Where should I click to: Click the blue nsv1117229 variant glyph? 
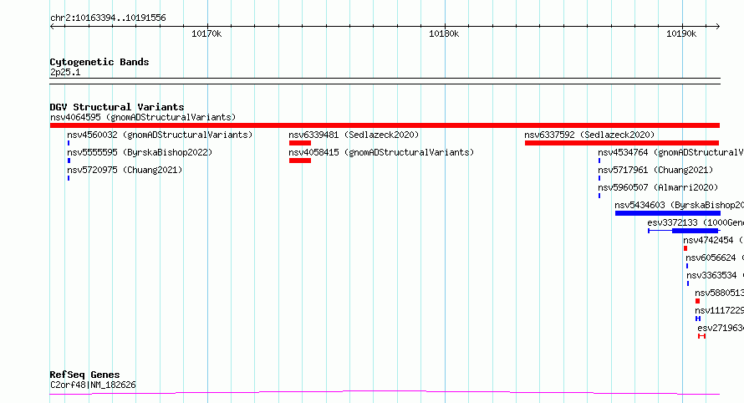pos(698,319)
